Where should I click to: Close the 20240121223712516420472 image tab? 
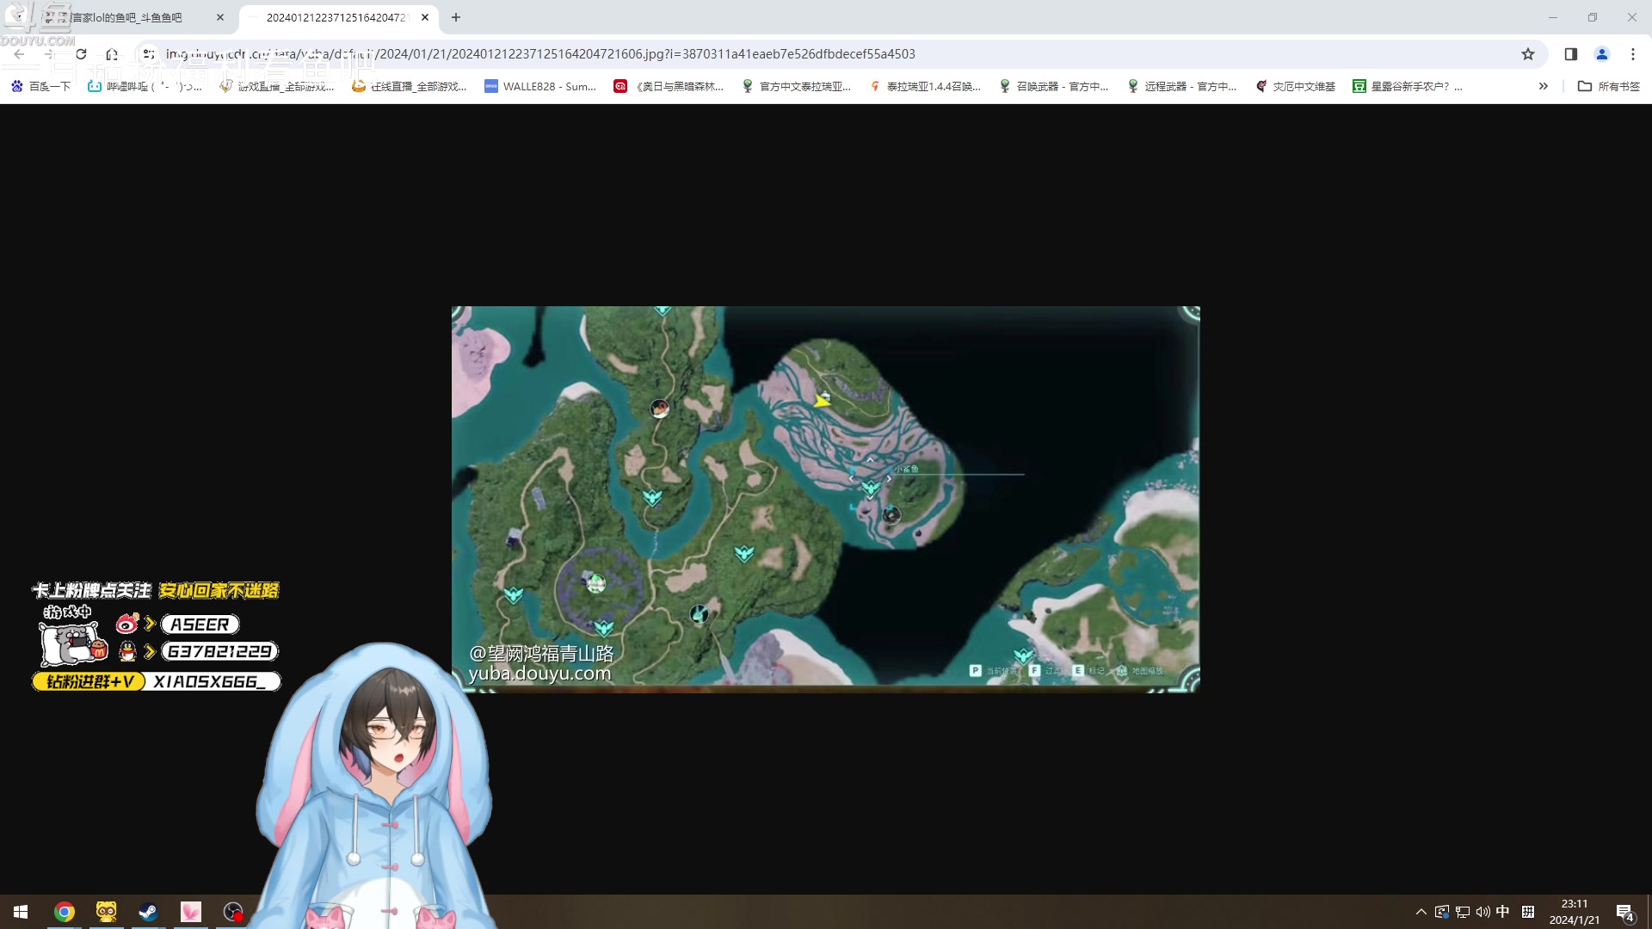coord(425,17)
